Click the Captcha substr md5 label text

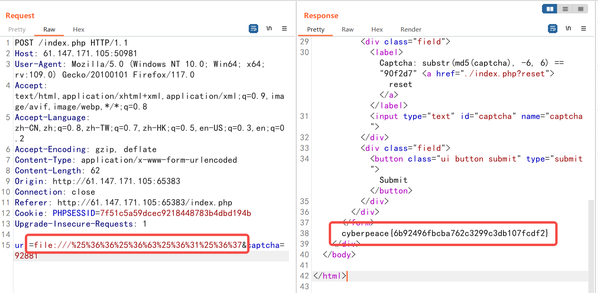coord(472,63)
